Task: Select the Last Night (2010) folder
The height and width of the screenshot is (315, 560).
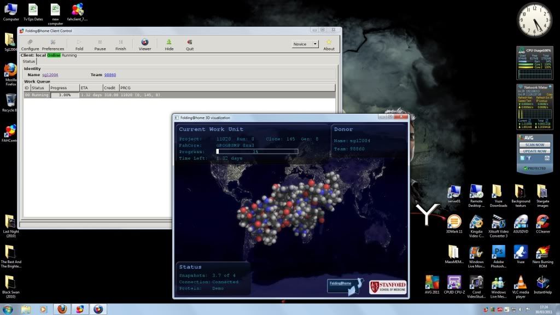Action: [11, 226]
